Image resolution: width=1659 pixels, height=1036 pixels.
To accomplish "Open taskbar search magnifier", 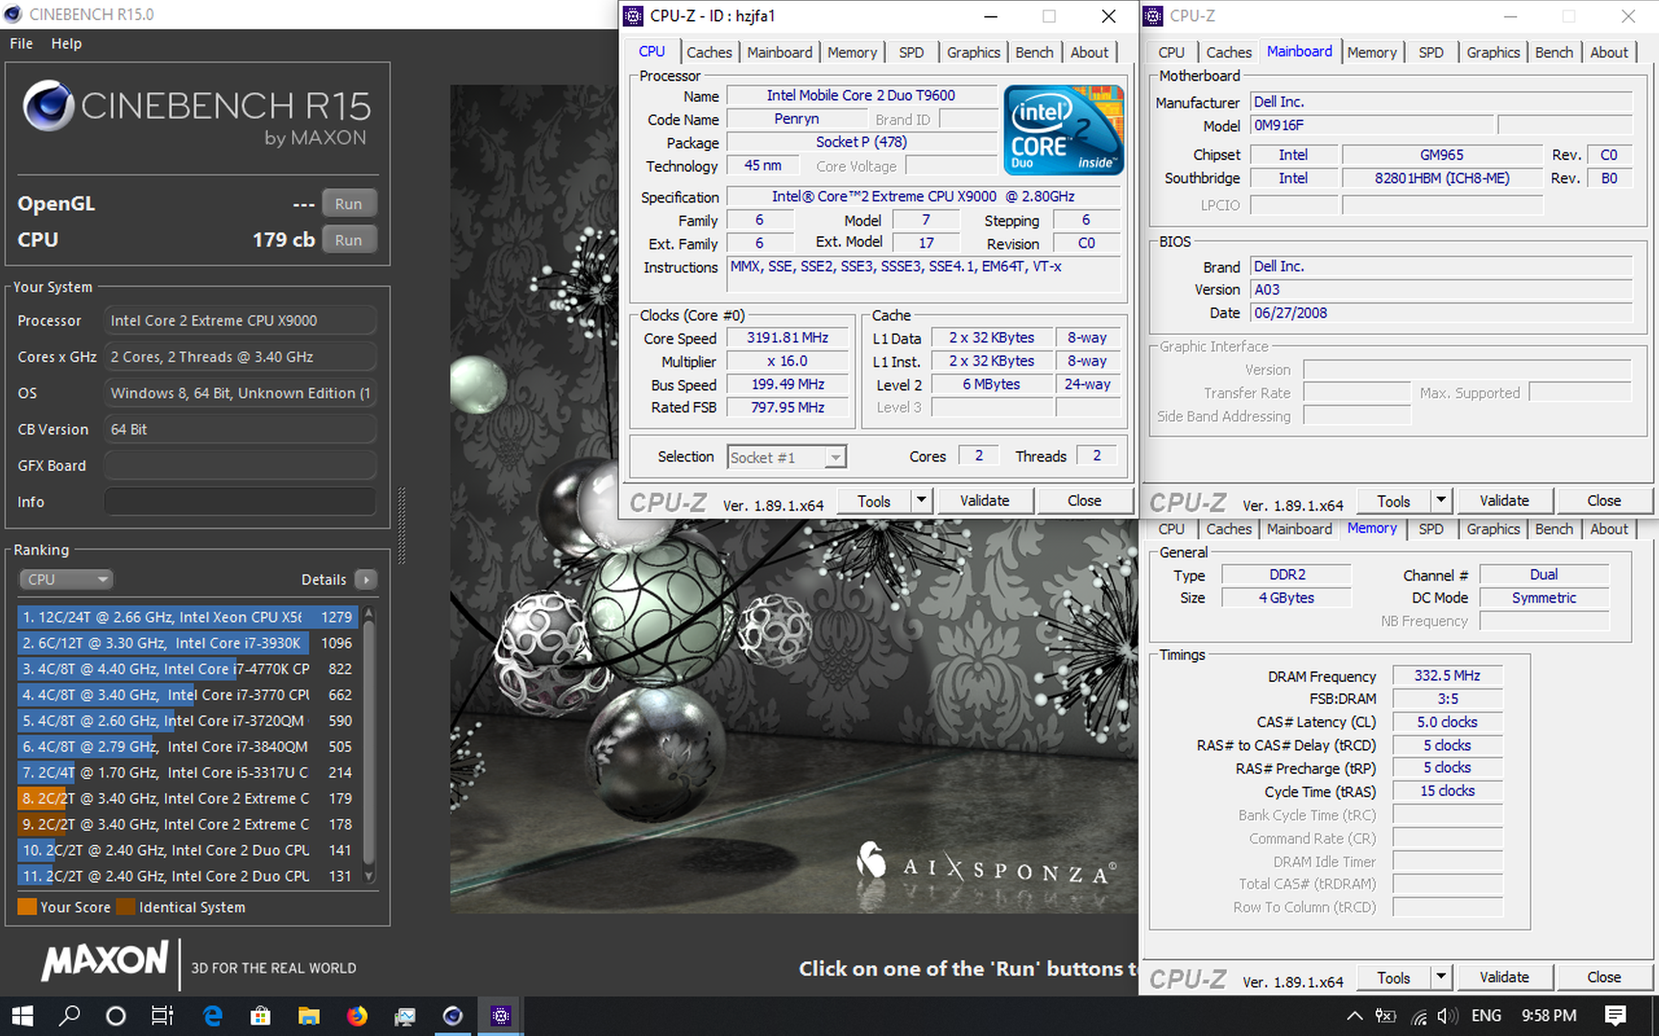I will [69, 1016].
